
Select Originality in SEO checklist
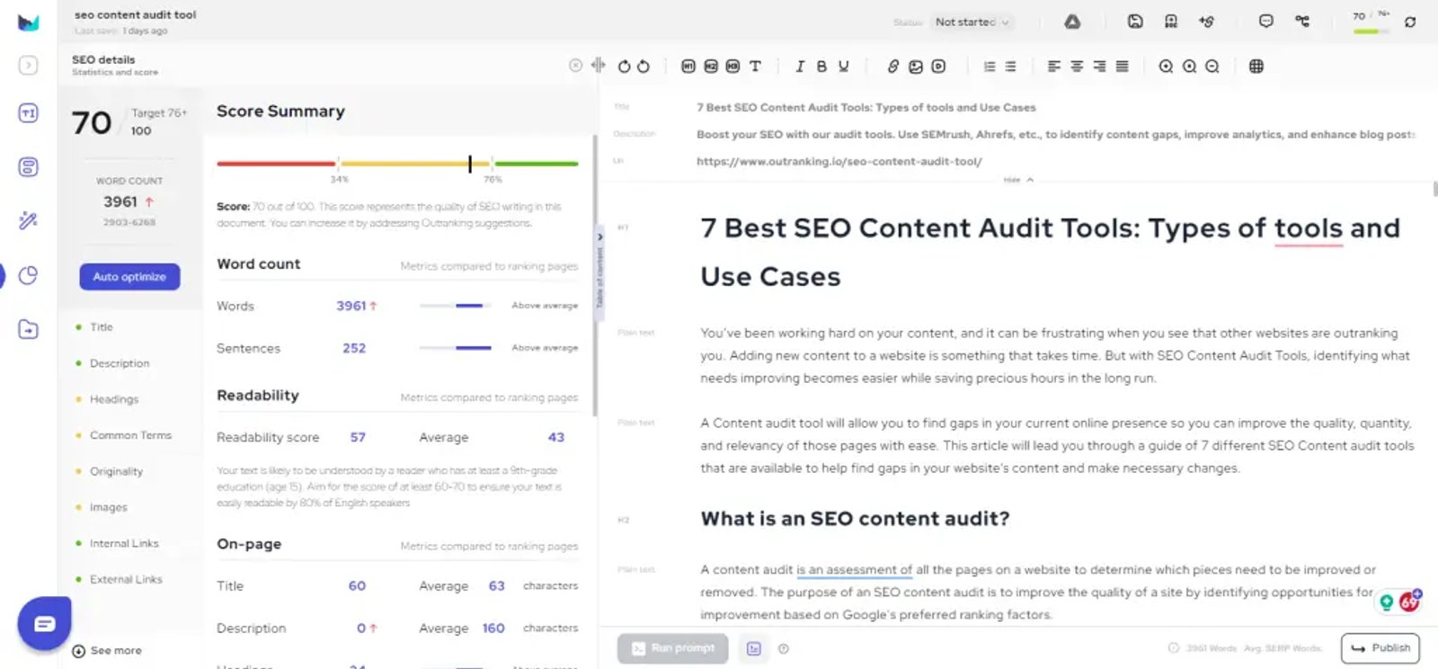click(116, 471)
